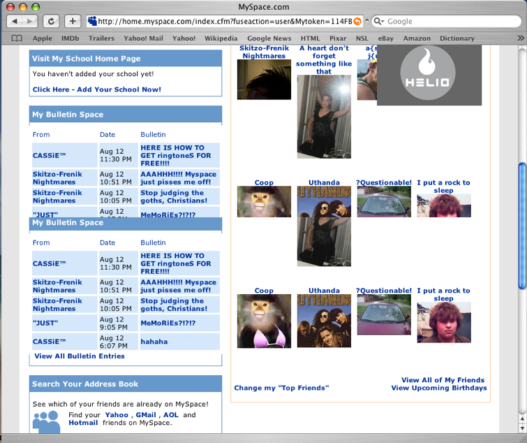Find friends via the Hotmail link
The height and width of the screenshot is (443, 527).
(83, 423)
